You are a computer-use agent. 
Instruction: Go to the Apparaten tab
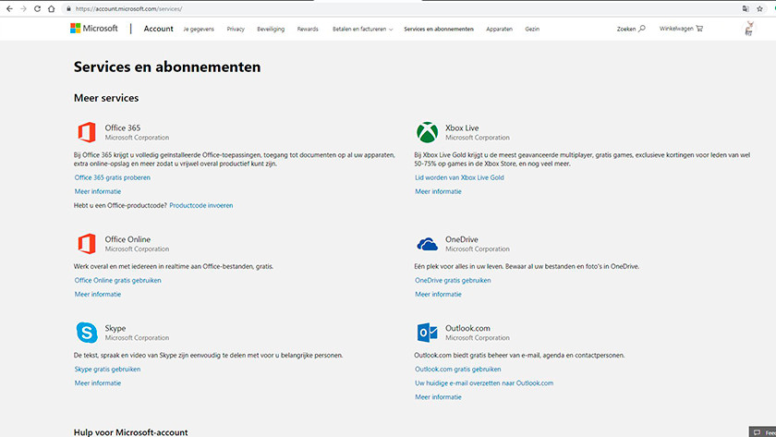pos(499,29)
